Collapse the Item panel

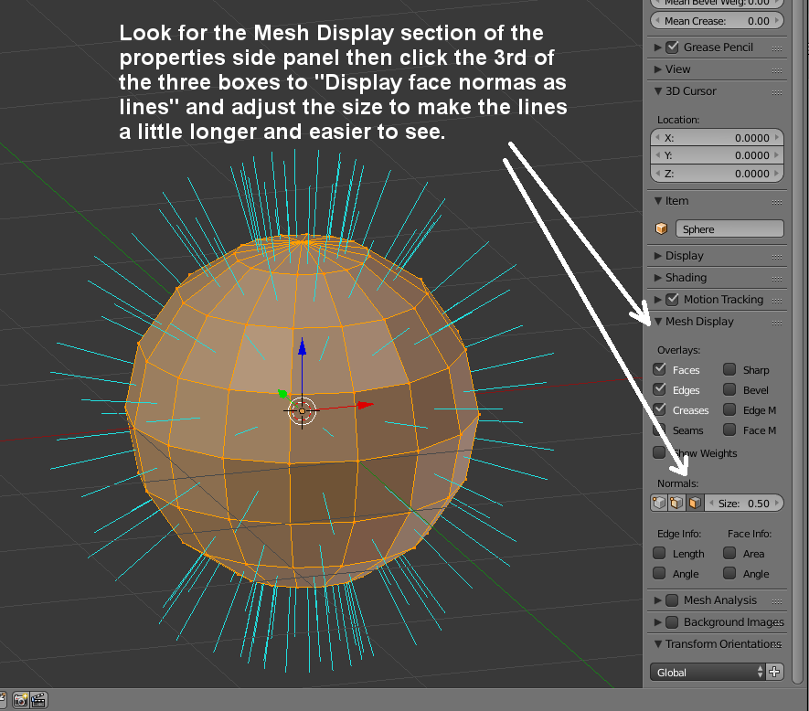658,201
